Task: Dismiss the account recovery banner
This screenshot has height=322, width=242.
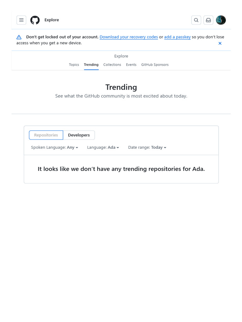Action: pyautogui.click(x=220, y=43)
